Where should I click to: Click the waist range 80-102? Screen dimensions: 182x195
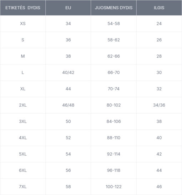[x=113, y=105]
